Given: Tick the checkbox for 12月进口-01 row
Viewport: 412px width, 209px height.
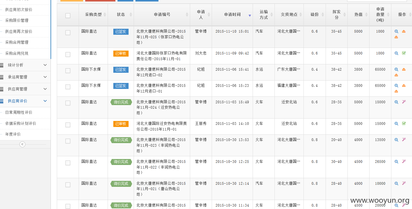Looking at the screenshot, I should coord(68,87).
